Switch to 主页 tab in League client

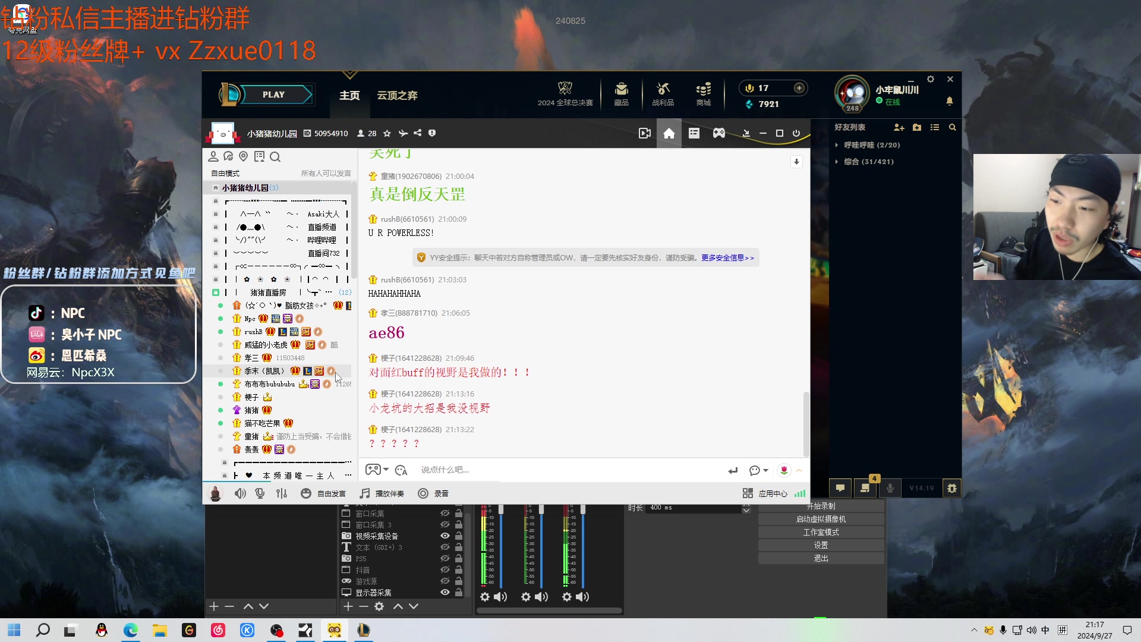(x=349, y=95)
